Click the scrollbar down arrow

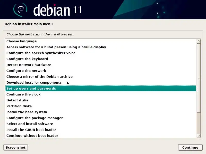coord(199,136)
